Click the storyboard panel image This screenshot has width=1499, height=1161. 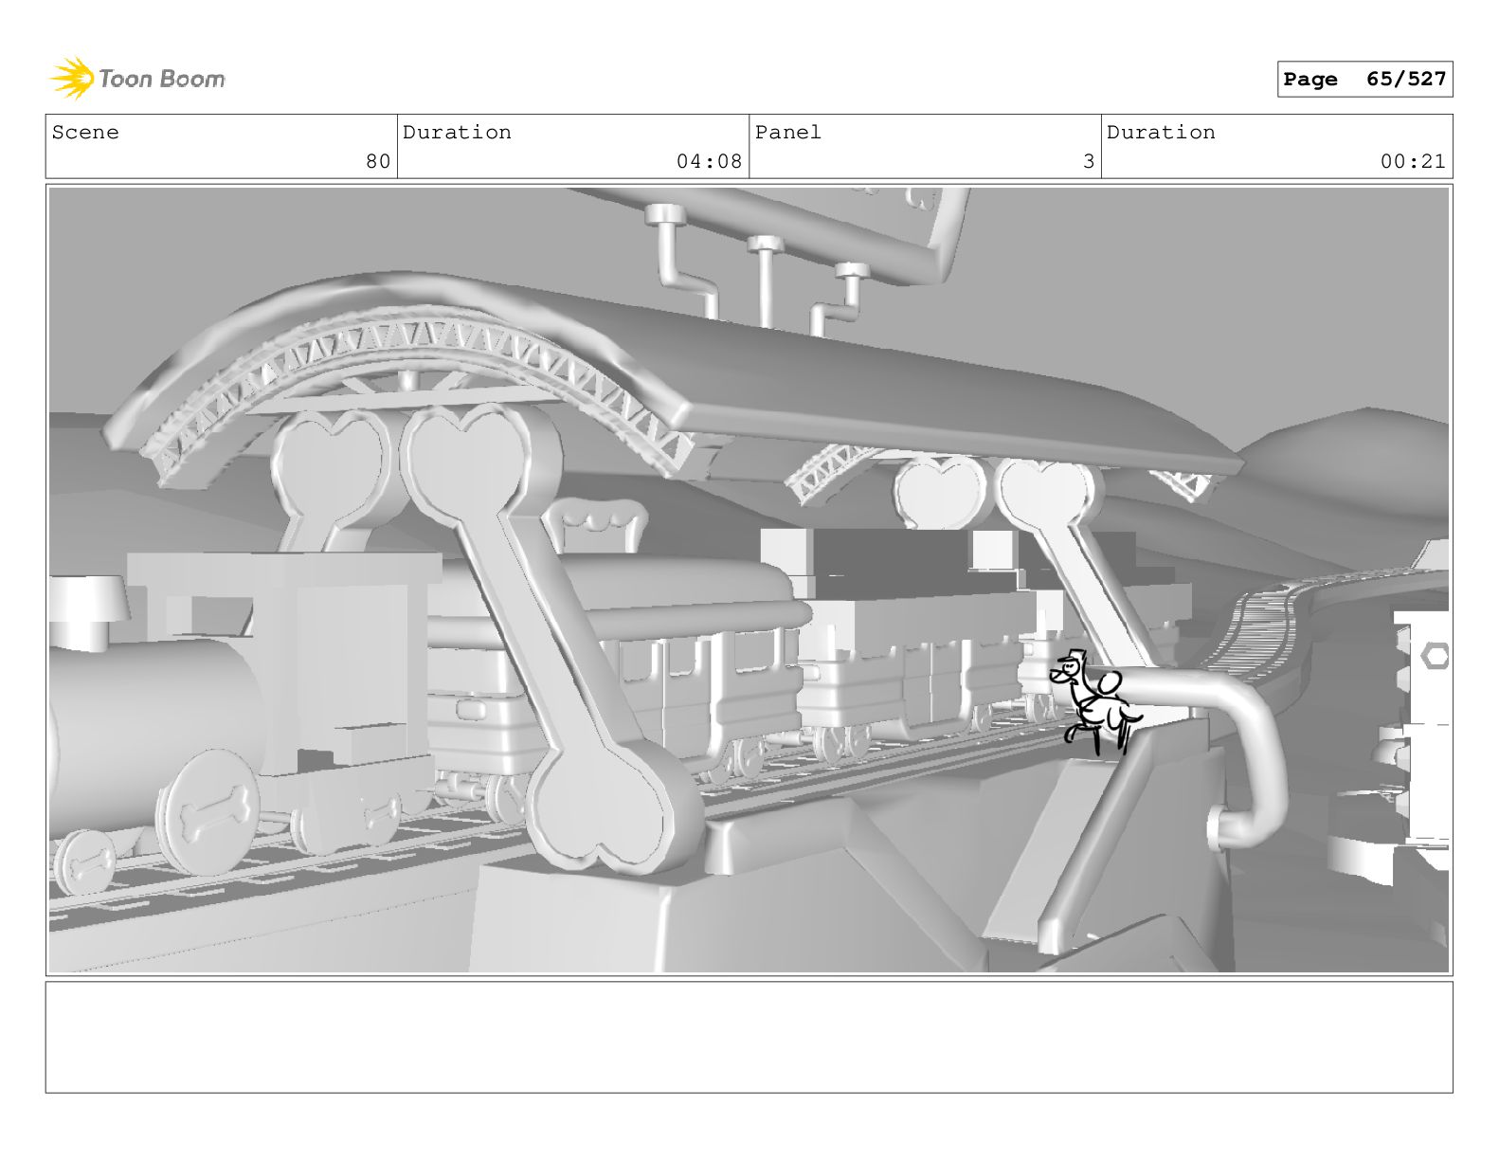[x=749, y=580]
